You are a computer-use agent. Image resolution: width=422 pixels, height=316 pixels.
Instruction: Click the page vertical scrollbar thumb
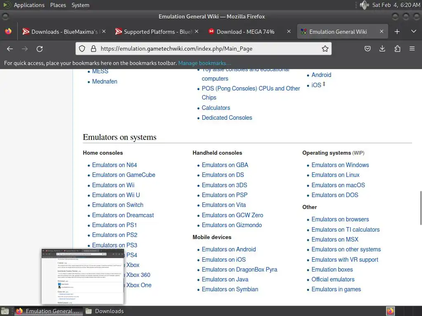(x=421, y=208)
